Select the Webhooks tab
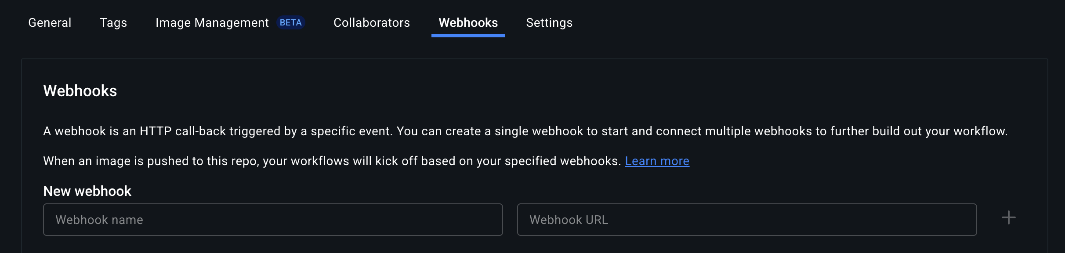The image size is (1065, 253). click(x=468, y=22)
